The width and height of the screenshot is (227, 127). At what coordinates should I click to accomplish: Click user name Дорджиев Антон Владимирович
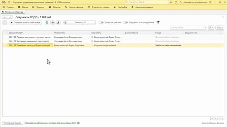(195, 2)
